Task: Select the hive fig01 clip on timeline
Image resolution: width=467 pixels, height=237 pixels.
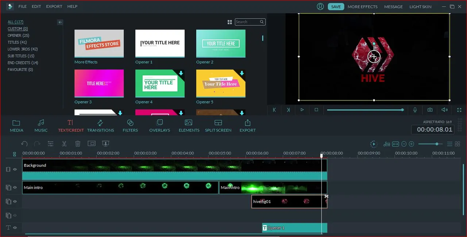Action: 289,201
